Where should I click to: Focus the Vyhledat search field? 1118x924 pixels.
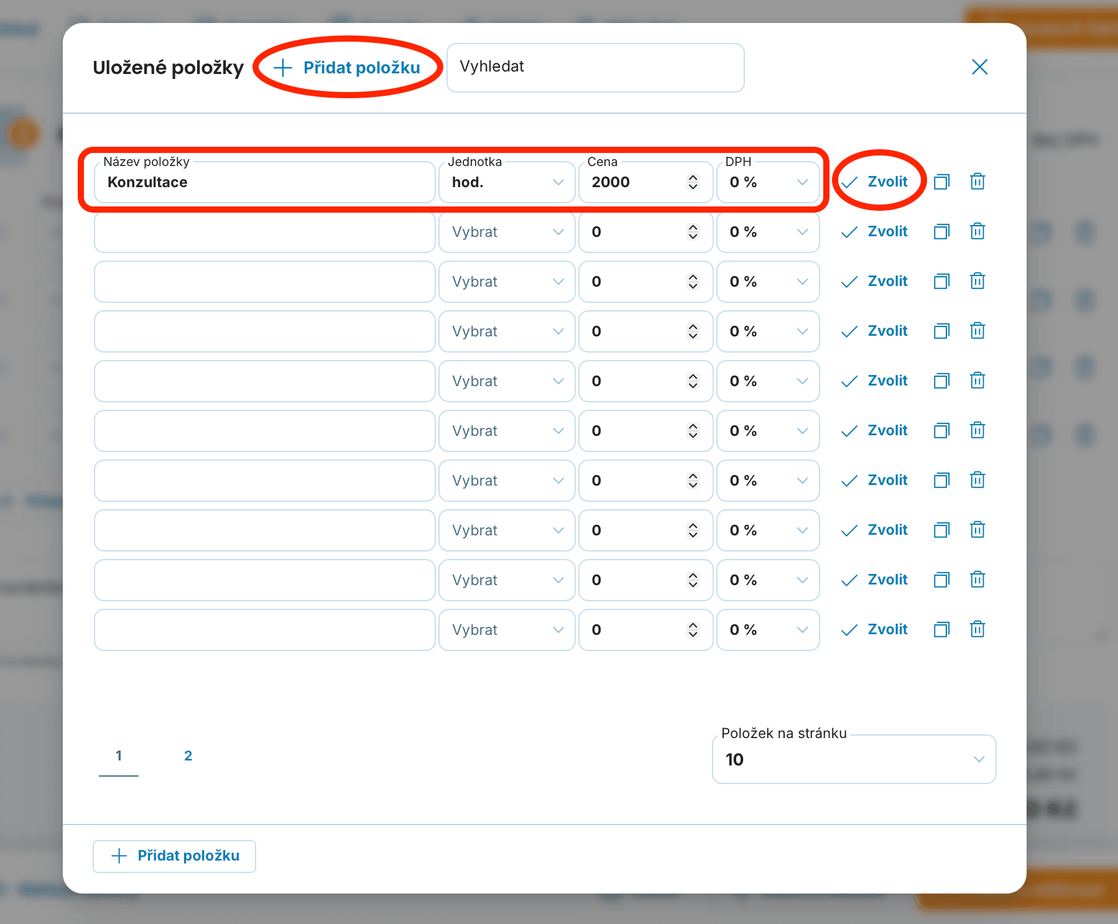click(595, 67)
